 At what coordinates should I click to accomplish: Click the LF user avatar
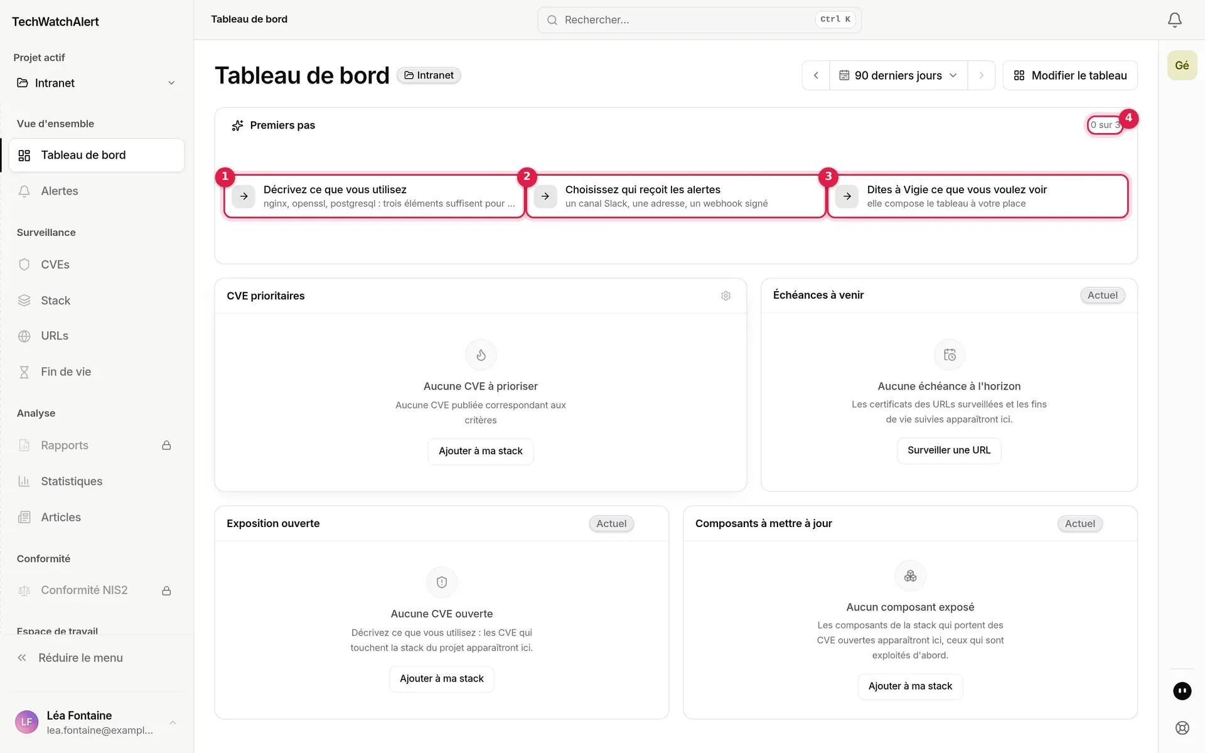(26, 722)
